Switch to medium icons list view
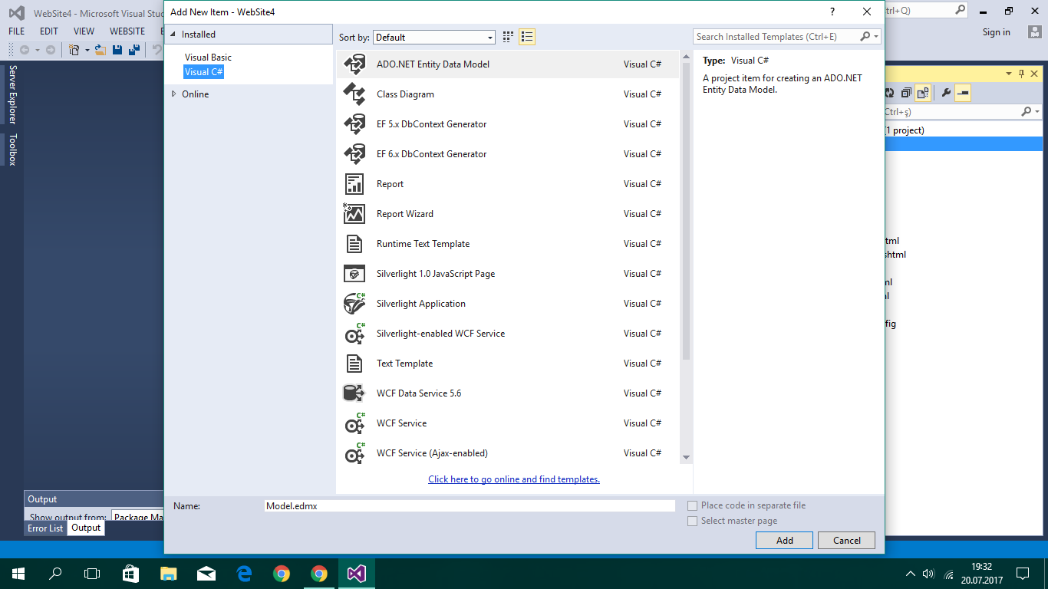 (526, 37)
